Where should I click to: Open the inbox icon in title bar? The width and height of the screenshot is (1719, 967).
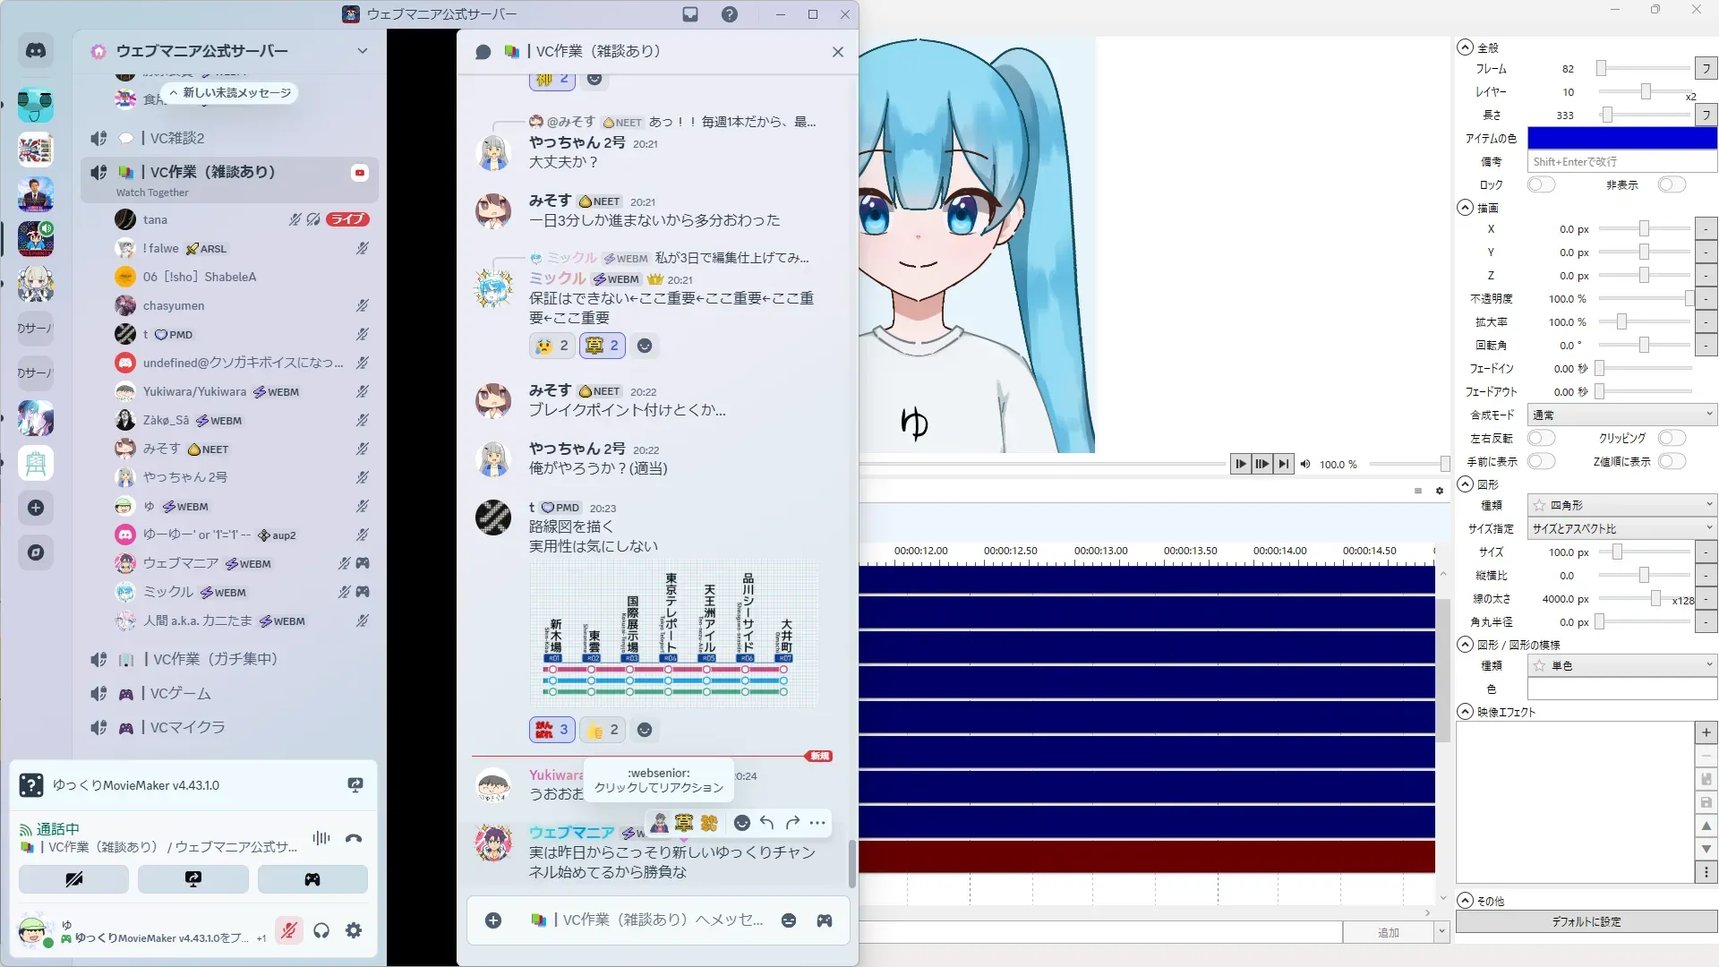[690, 14]
